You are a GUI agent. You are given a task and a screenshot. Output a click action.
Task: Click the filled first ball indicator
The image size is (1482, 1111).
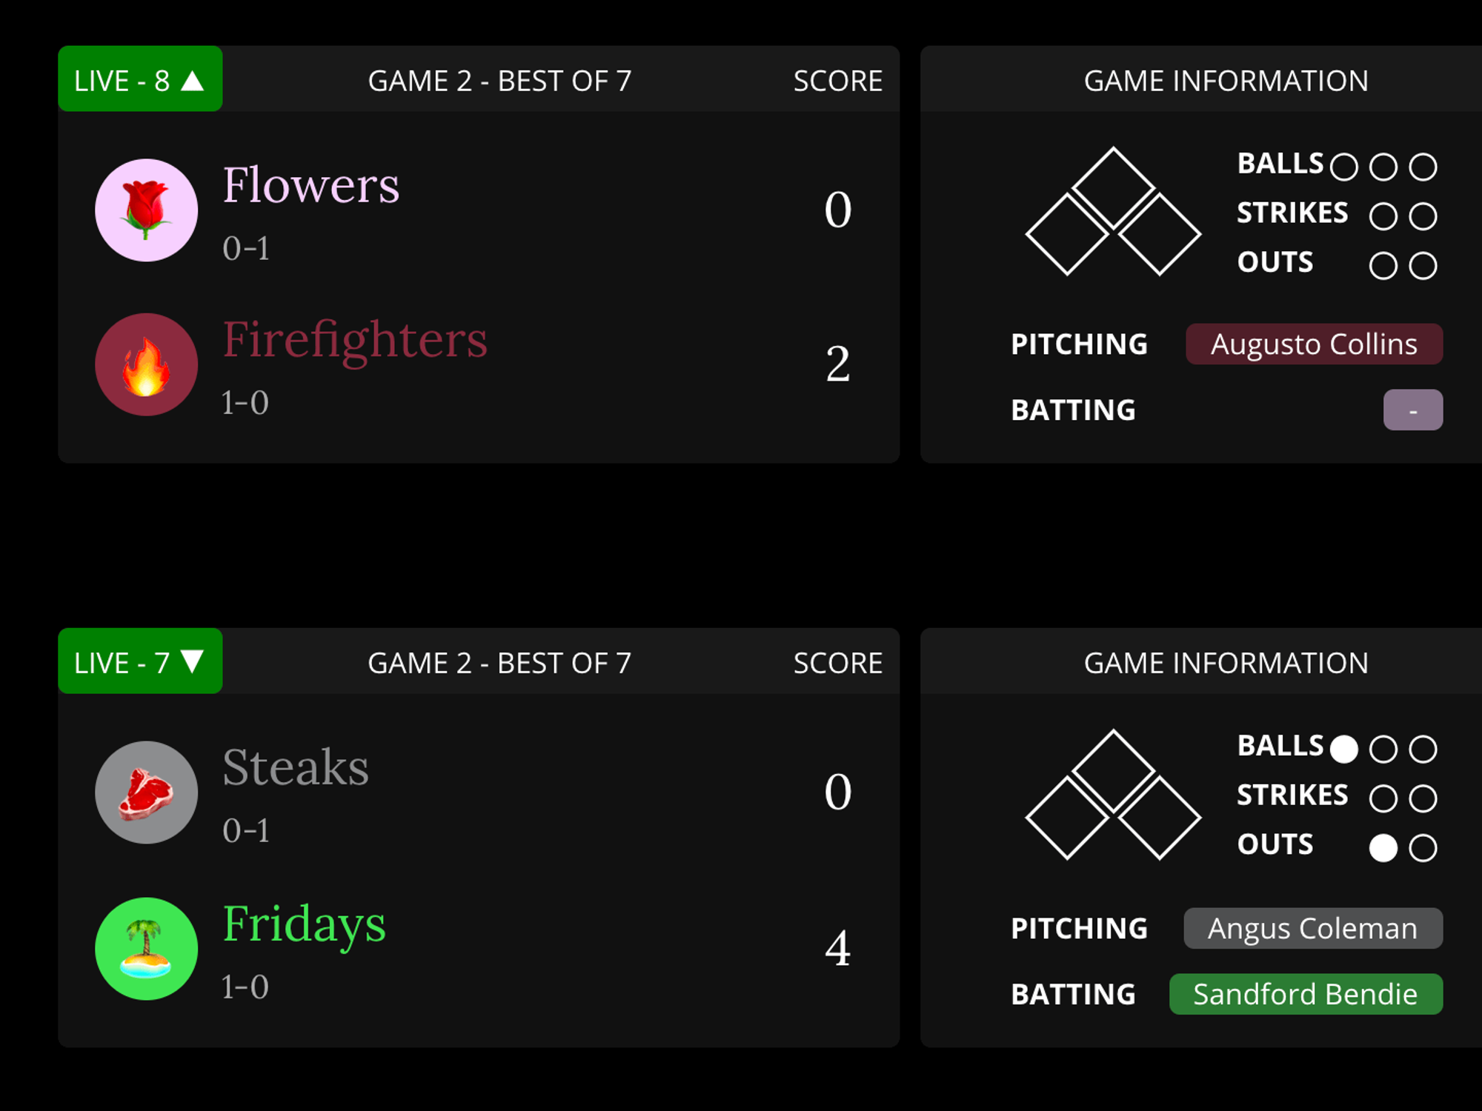coord(1343,749)
